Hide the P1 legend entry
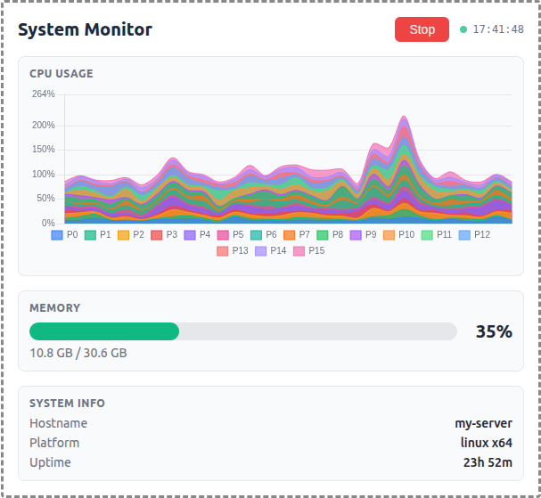The width and height of the screenshot is (541, 498). coord(98,234)
